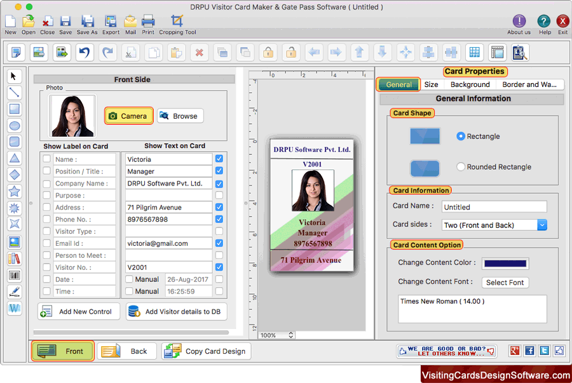The image size is (572, 383).
Task: Enable the Name label checkbox
Action: [x=46, y=159]
